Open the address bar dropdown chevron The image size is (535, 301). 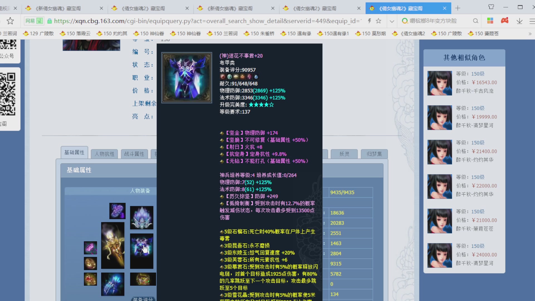392,21
